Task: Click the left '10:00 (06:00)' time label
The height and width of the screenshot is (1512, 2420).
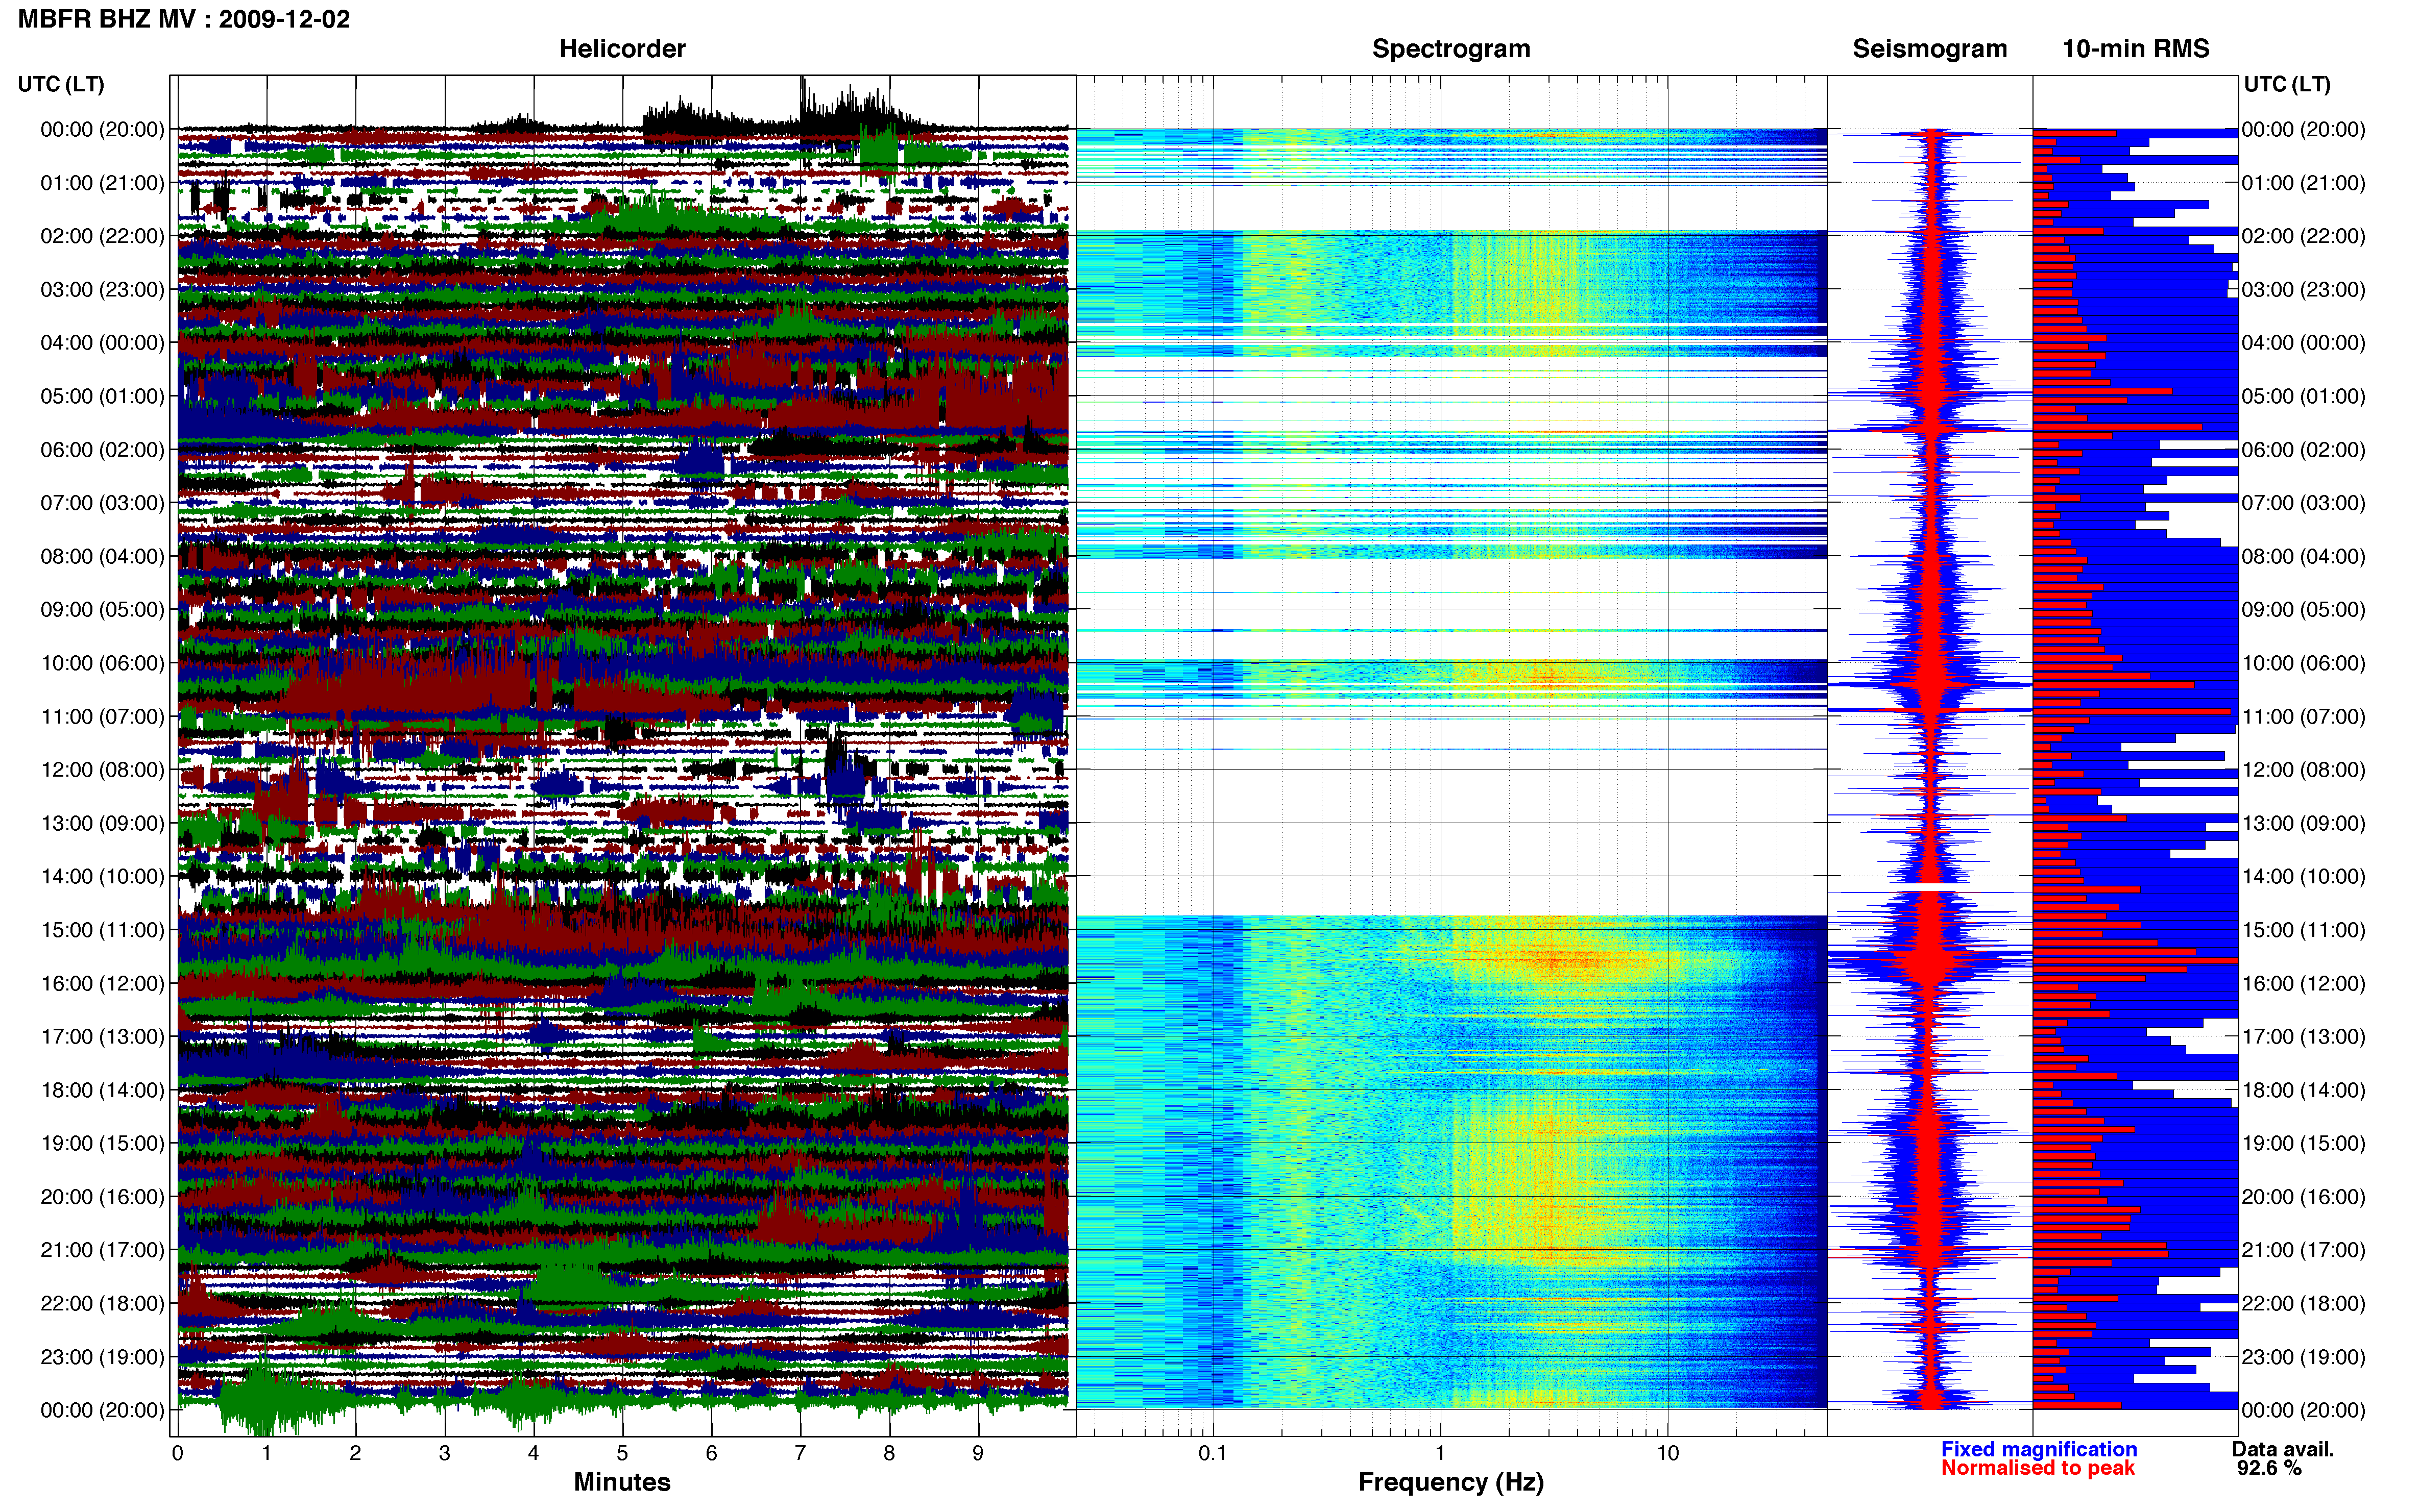Action: (102, 663)
